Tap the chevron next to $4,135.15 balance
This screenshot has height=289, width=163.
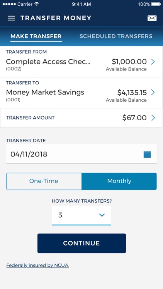coord(153,92)
